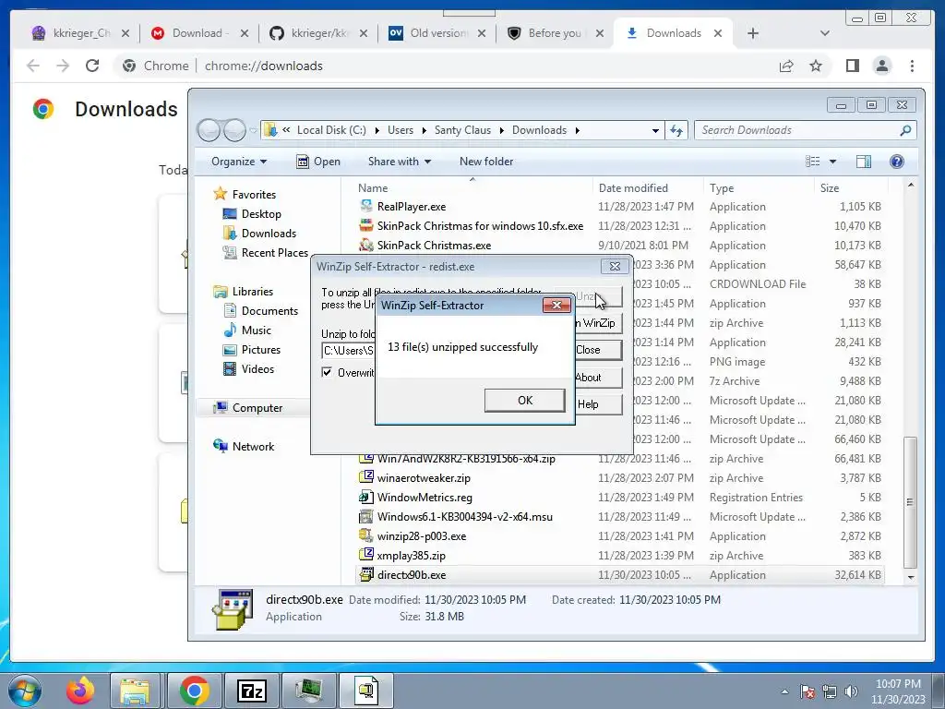Open Recent Places in the navigation pane
945x709 pixels.
tap(275, 253)
